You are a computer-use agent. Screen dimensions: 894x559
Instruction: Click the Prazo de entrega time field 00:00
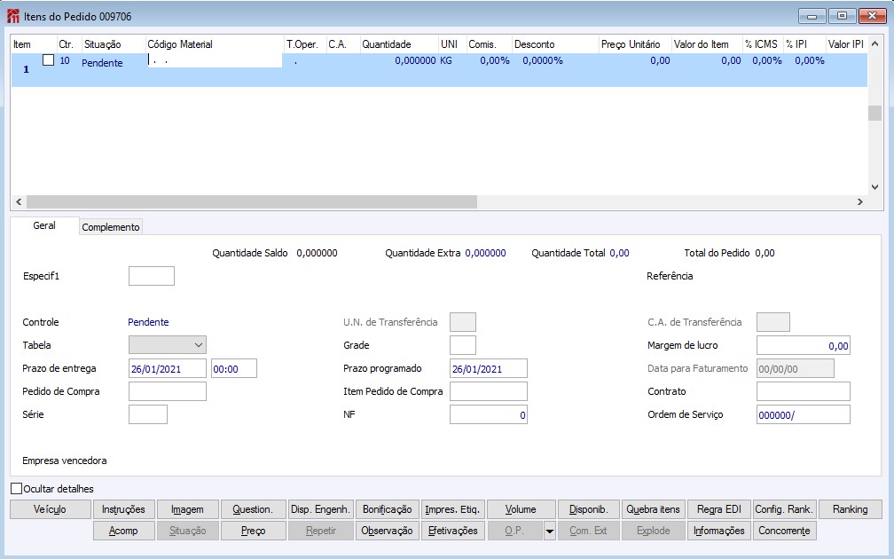click(x=234, y=368)
